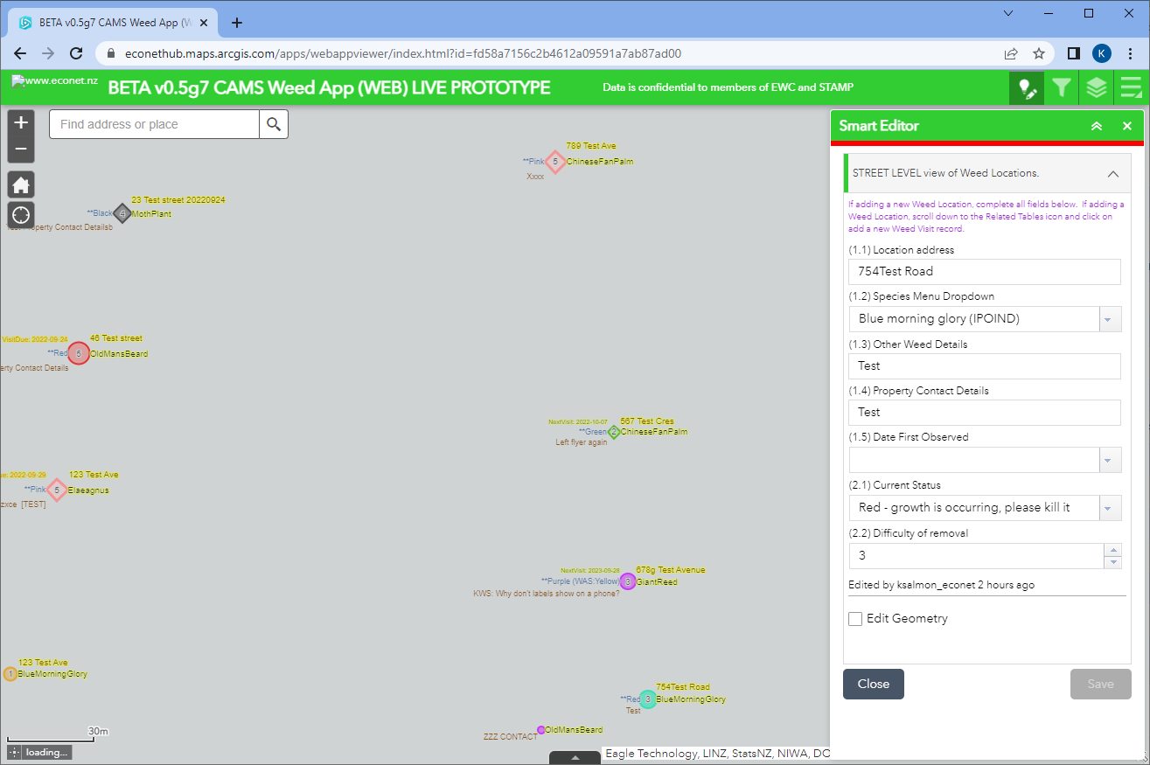Select the Smart Editor lightbulb-pencil tool
1150x765 pixels.
click(x=1026, y=87)
